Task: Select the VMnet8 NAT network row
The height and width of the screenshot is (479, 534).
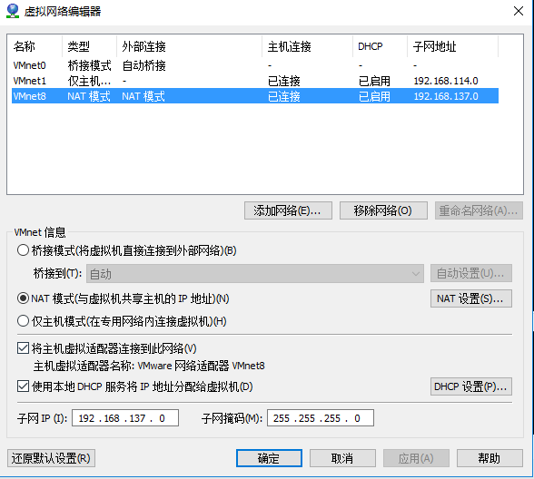Action: 255,96
